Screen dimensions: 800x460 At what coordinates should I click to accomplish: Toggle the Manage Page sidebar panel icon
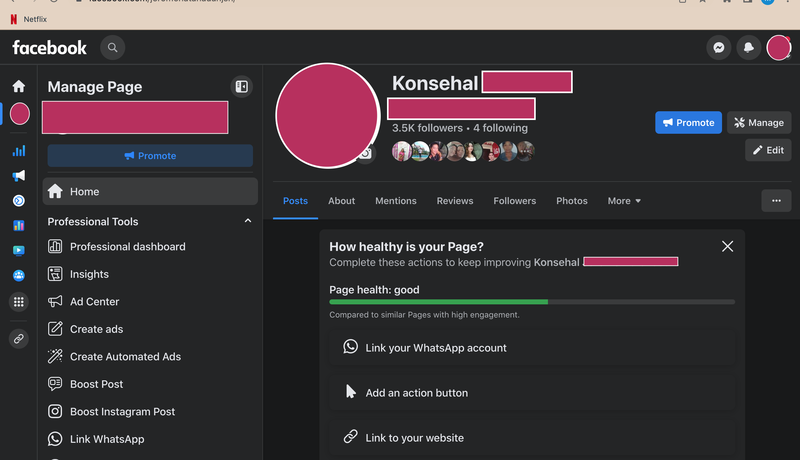point(241,86)
